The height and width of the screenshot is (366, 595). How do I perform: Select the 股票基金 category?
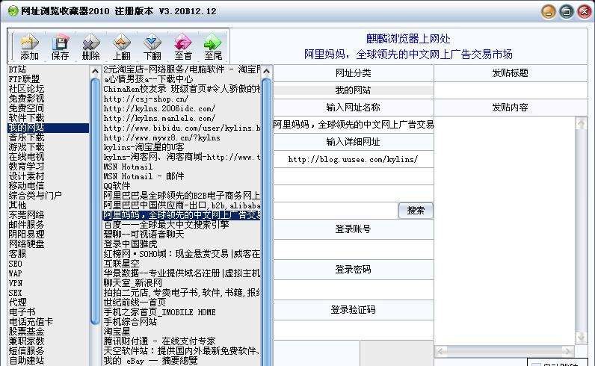[26, 332]
